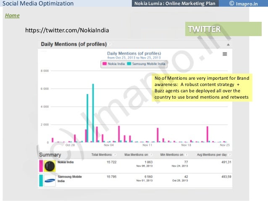Click the Total Mentions column header
Viewport: 268px width, 201px height.
coord(101,155)
